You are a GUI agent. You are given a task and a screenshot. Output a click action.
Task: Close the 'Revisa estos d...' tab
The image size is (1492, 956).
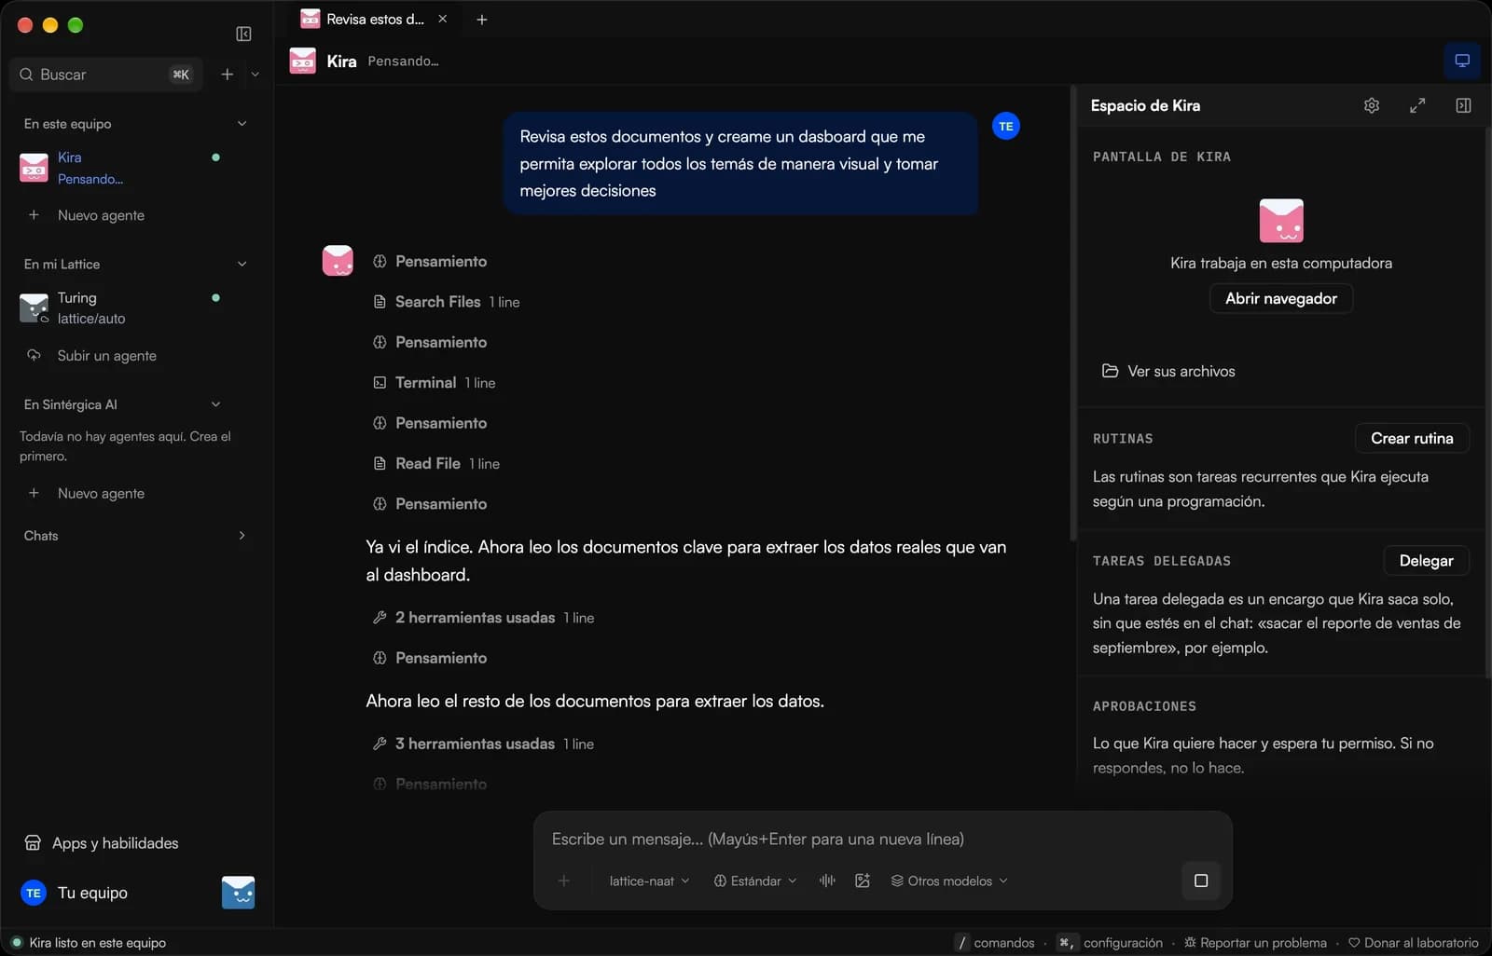443,19
